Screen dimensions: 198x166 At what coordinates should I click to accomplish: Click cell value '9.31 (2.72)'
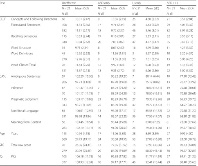tap(117, 71)
